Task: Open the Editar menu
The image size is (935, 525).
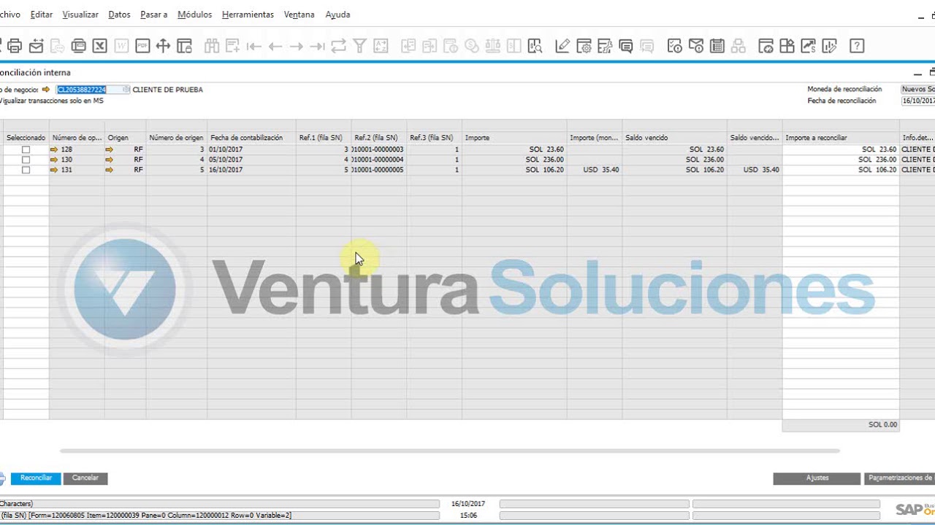Action: pyautogui.click(x=42, y=15)
